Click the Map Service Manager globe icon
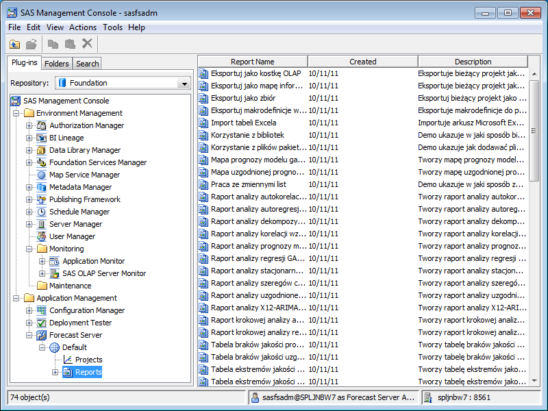548x411 pixels. [x=42, y=175]
